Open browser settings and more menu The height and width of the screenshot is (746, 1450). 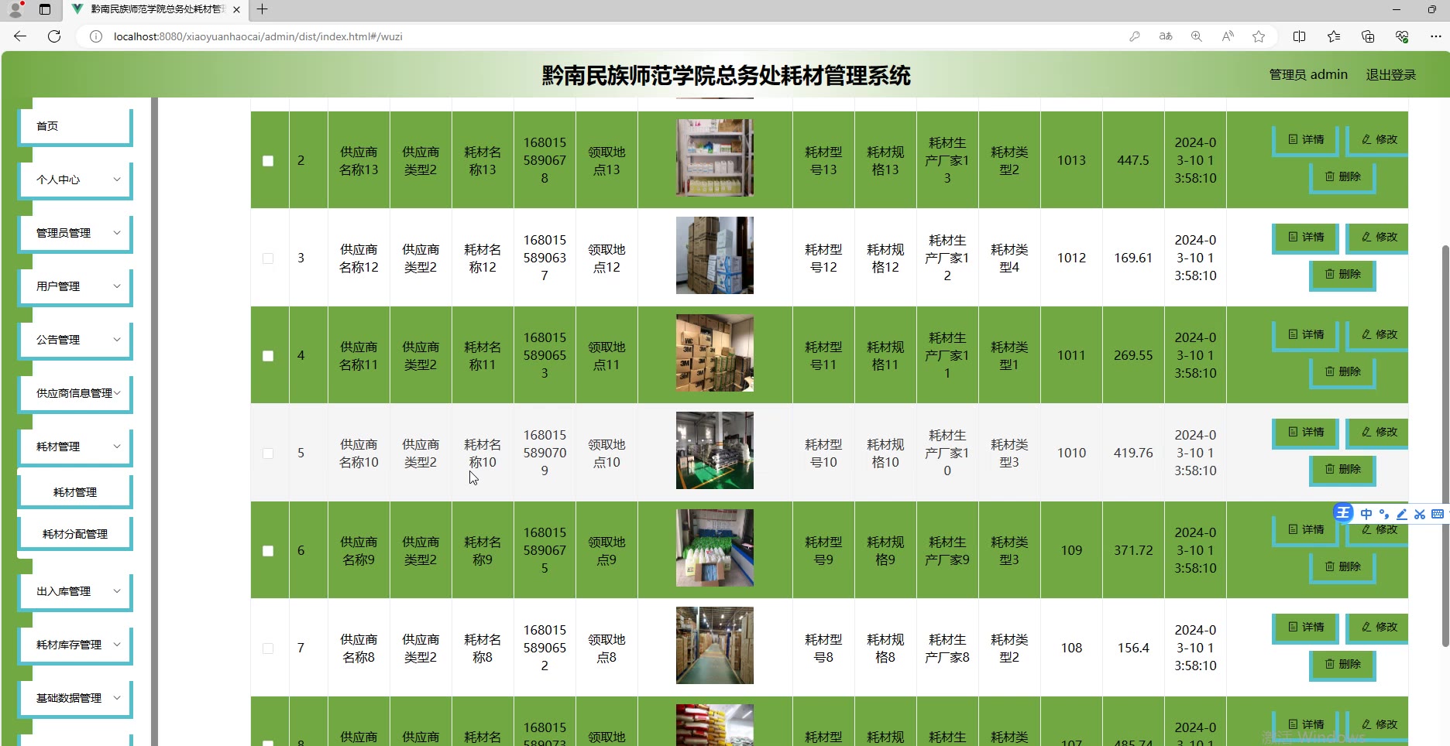[1435, 36]
